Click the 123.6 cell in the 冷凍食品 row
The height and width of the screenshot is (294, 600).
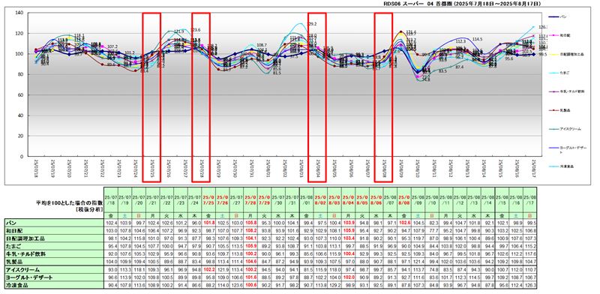(236, 286)
